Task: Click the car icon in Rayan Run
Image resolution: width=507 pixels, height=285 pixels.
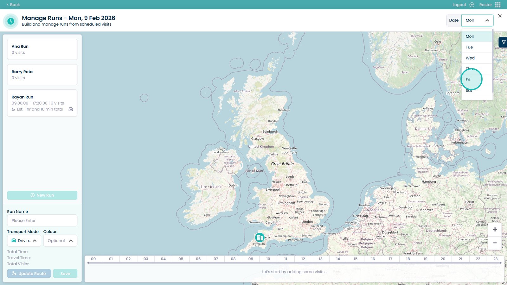Action: pos(71,109)
